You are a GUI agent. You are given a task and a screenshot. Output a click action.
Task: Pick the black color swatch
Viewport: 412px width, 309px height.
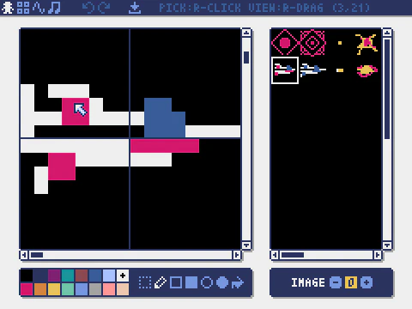[x=27, y=276]
